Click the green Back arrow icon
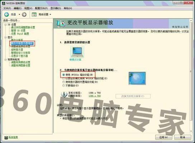Screen dimensions: 195x143 [x=6, y=15]
